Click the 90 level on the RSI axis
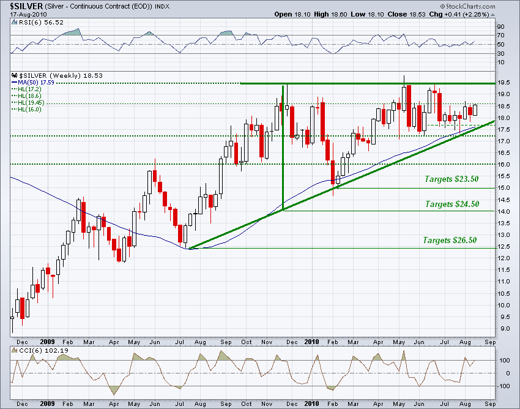The image size is (520, 409). pyautogui.click(x=501, y=27)
